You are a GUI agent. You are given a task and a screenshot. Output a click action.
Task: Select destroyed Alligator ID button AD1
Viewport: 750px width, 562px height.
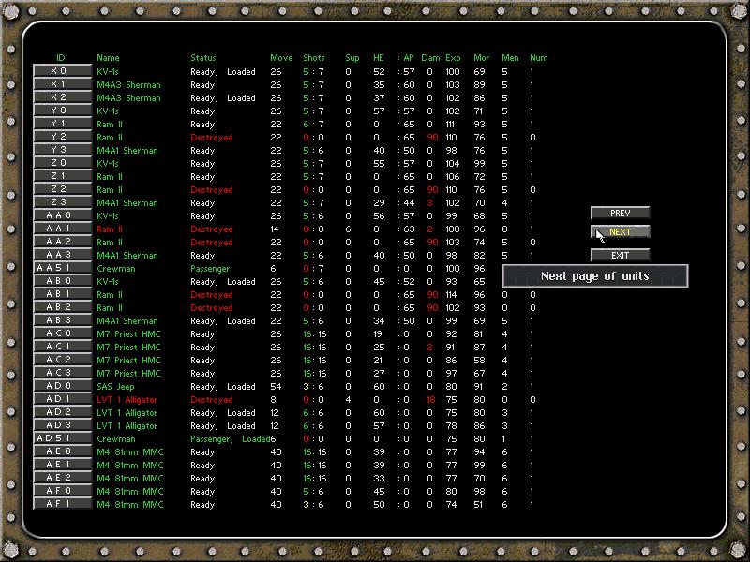[x=62, y=400]
